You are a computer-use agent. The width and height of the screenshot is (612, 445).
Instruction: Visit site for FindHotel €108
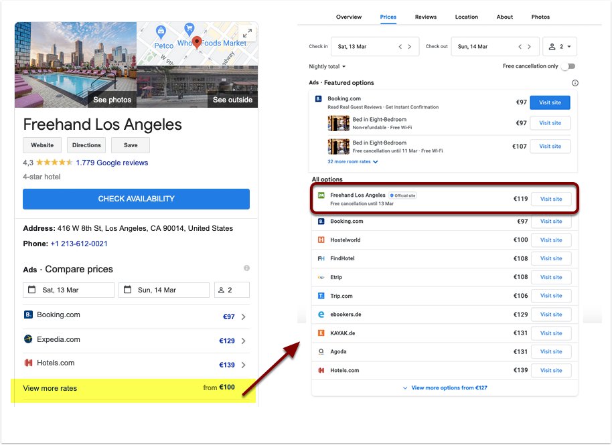pyautogui.click(x=551, y=258)
